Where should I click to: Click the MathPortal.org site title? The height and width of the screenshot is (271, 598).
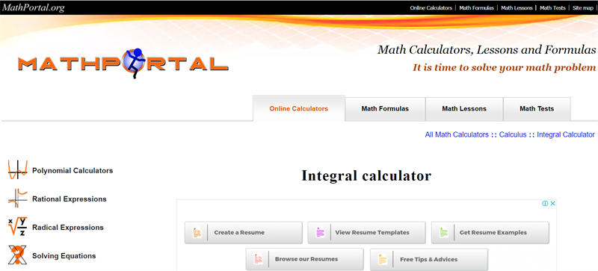coord(34,7)
